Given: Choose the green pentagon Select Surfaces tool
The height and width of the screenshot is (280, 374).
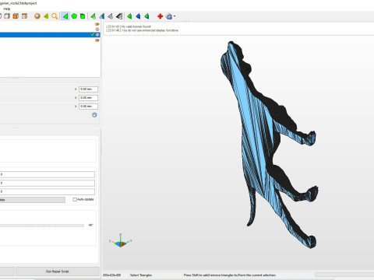Looking at the screenshot, I should coord(74,16).
